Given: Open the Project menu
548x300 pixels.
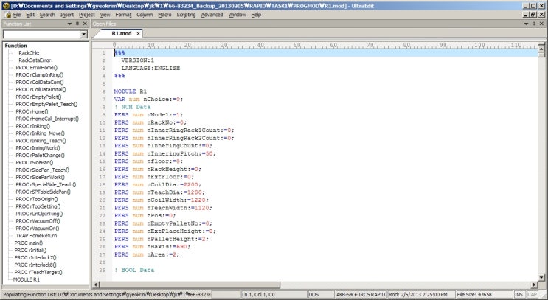Looking at the screenshot, I should (x=87, y=15).
